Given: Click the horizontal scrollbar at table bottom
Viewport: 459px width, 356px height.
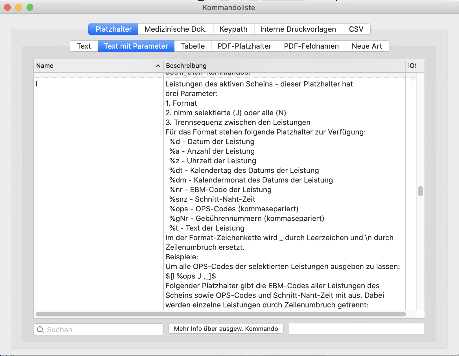Looking at the screenshot, I should tap(221, 314).
